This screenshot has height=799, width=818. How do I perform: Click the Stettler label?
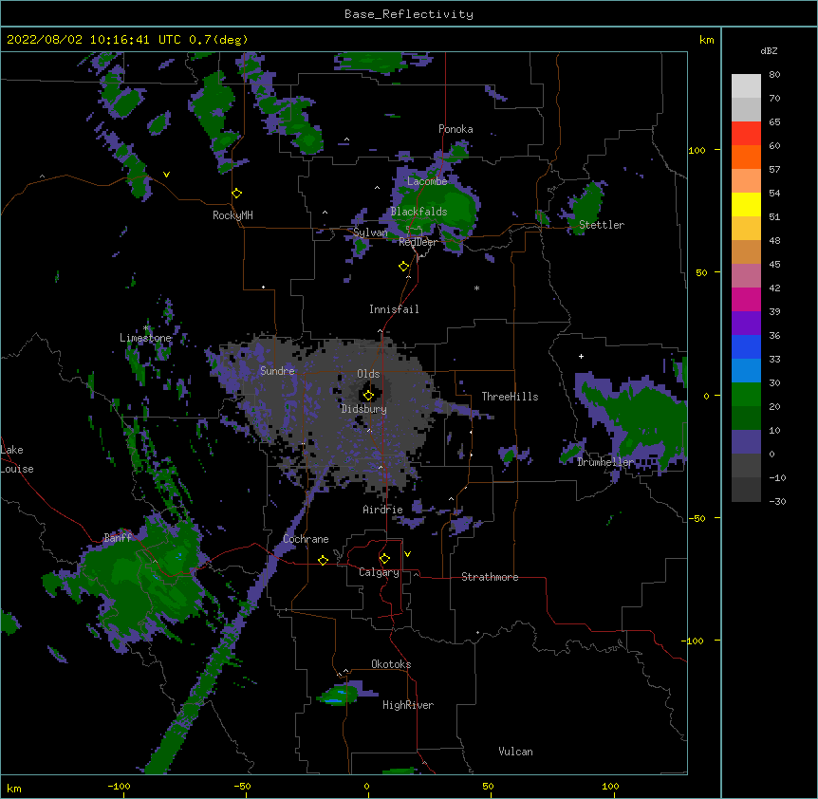[602, 225]
